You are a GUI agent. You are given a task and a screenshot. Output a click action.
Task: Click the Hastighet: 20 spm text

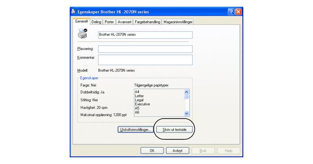(94, 107)
